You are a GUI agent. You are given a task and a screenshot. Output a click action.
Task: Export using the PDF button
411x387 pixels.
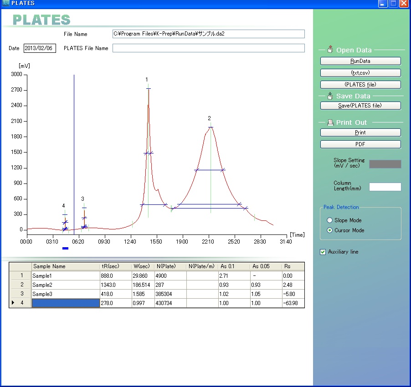pyautogui.click(x=360, y=144)
